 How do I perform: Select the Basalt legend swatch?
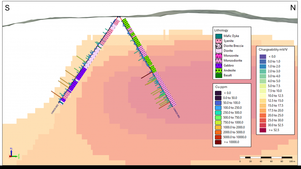[218, 75]
